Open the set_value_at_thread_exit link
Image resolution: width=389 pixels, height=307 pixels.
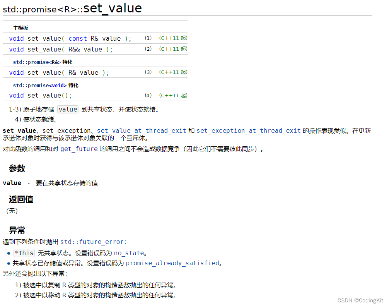pyautogui.click(x=141, y=130)
